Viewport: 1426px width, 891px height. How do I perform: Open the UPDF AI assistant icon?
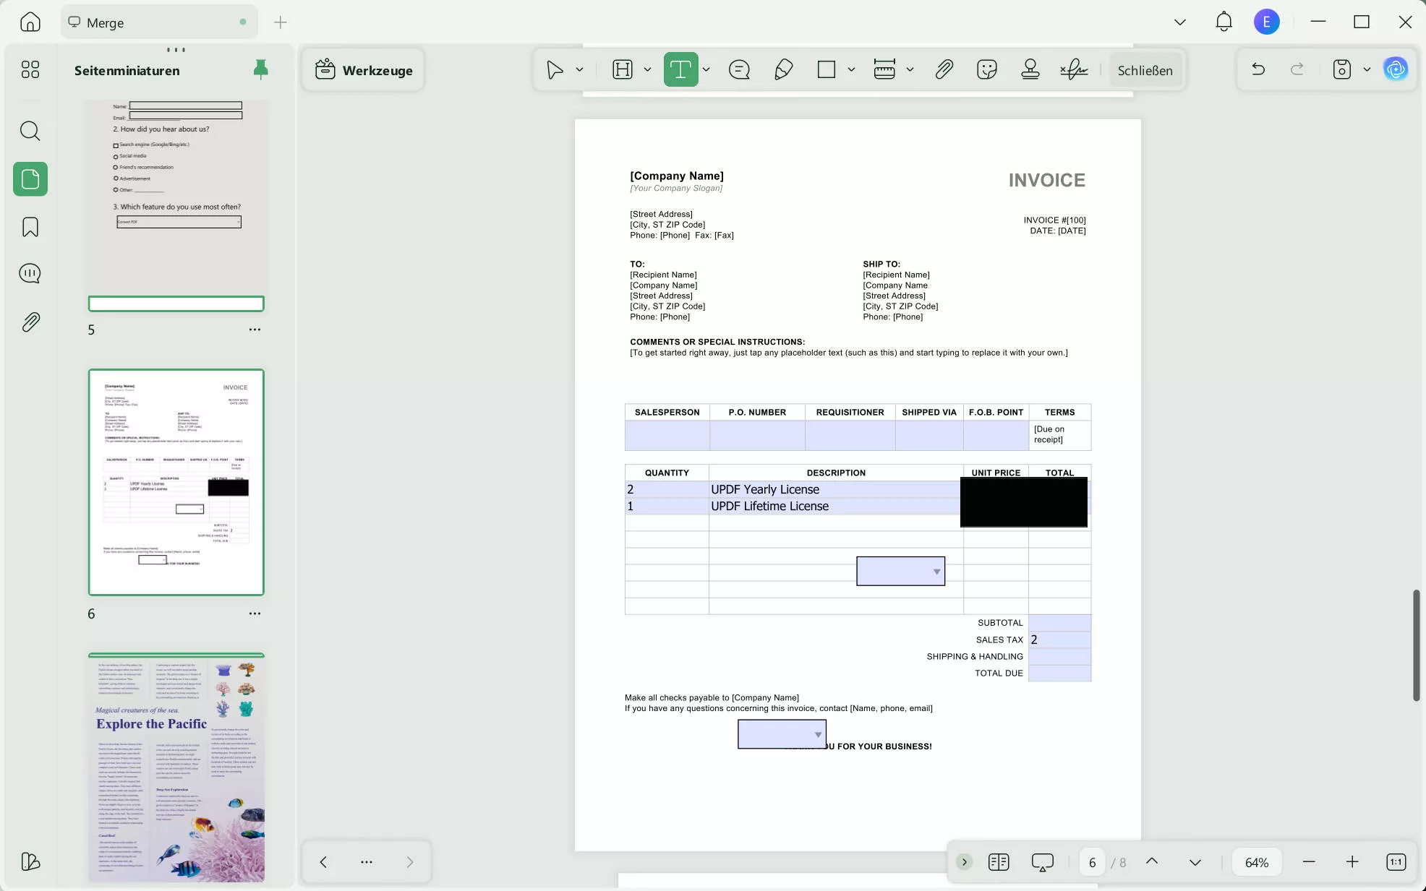pyautogui.click(x=1395, y=69)
